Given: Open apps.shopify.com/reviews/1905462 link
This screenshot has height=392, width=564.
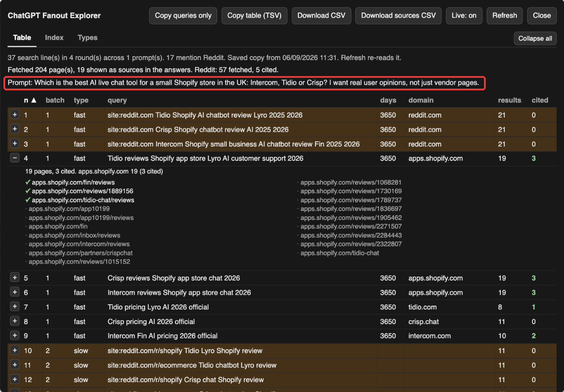Looking at the screenshot, I should [x=351, y=218].
